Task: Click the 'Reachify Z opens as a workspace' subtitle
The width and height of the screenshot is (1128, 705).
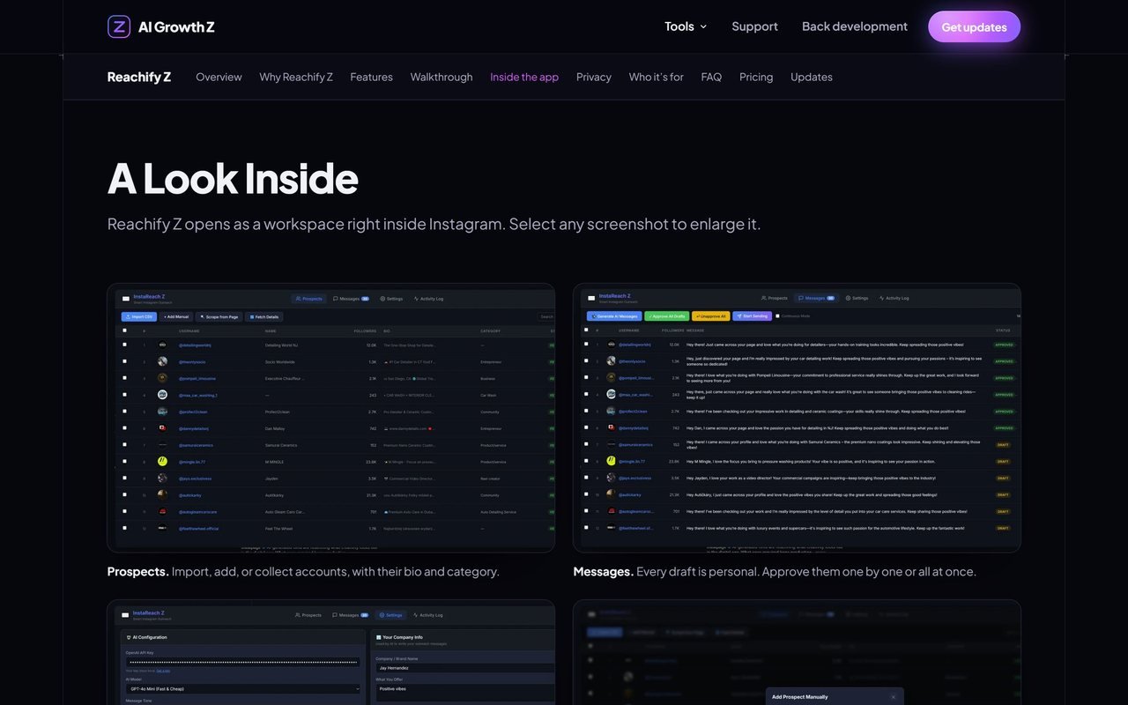Action: [x=434, y=224]
